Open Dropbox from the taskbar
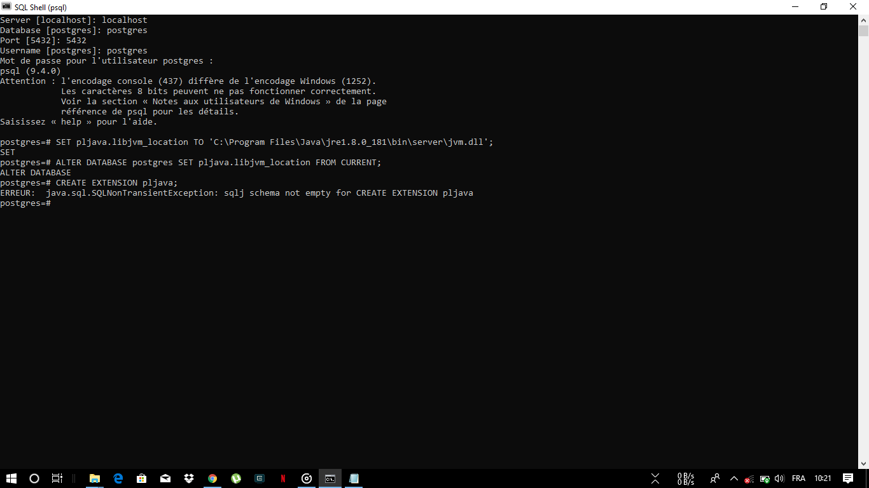The width and height of the screenshot is (869, 488). [x=188, y=478]
